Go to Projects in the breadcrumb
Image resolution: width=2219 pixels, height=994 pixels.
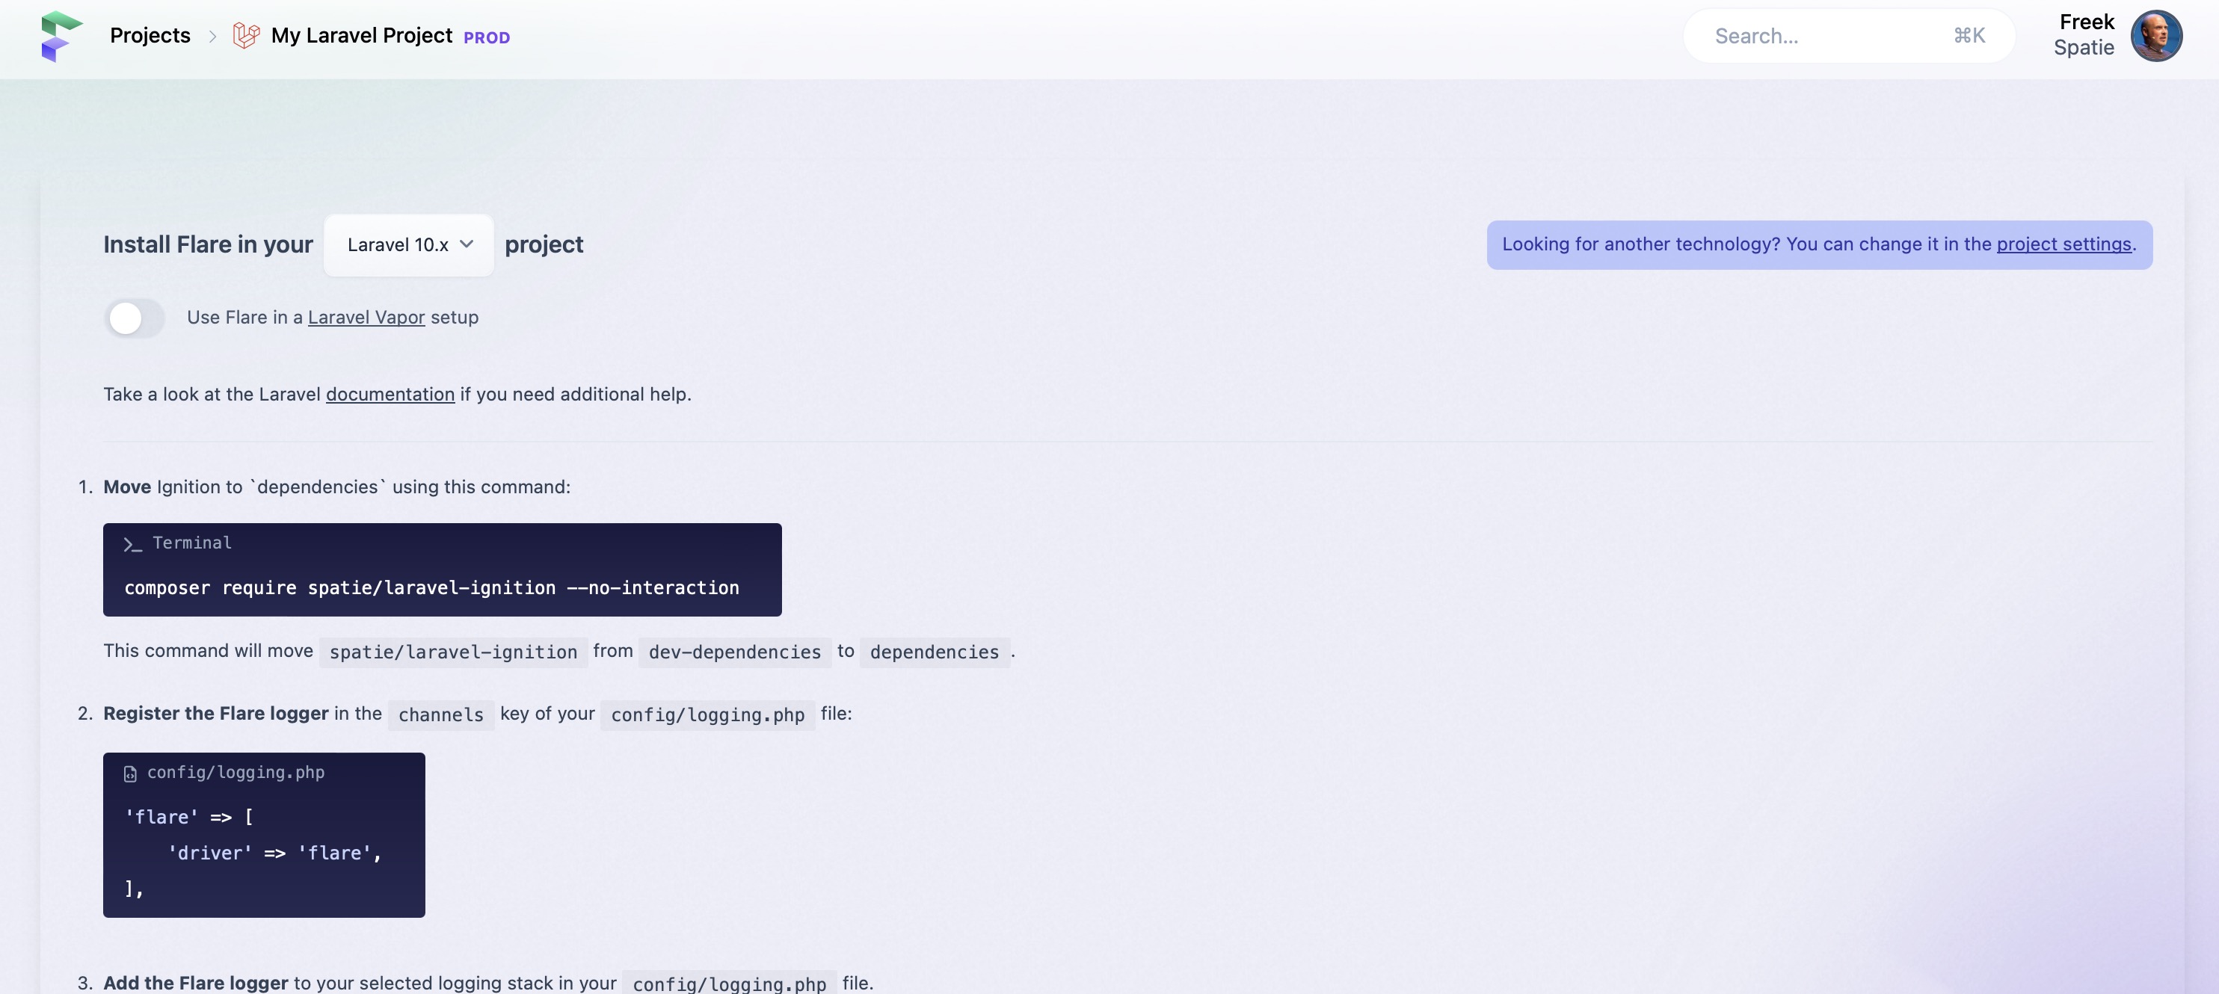150,35
